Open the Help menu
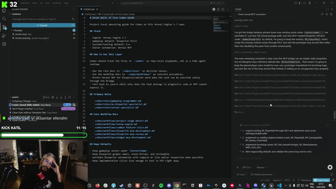Screen dimensions: 336x189 click(66, 3)
